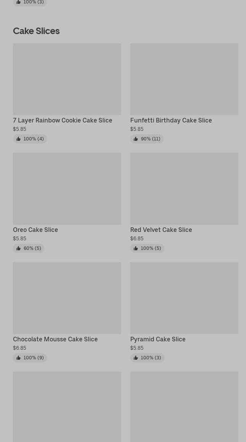Viewport: 246px width, 442px height.
Task: Select the Red Velvet Cake Slice title
Action: pos(161,230)
